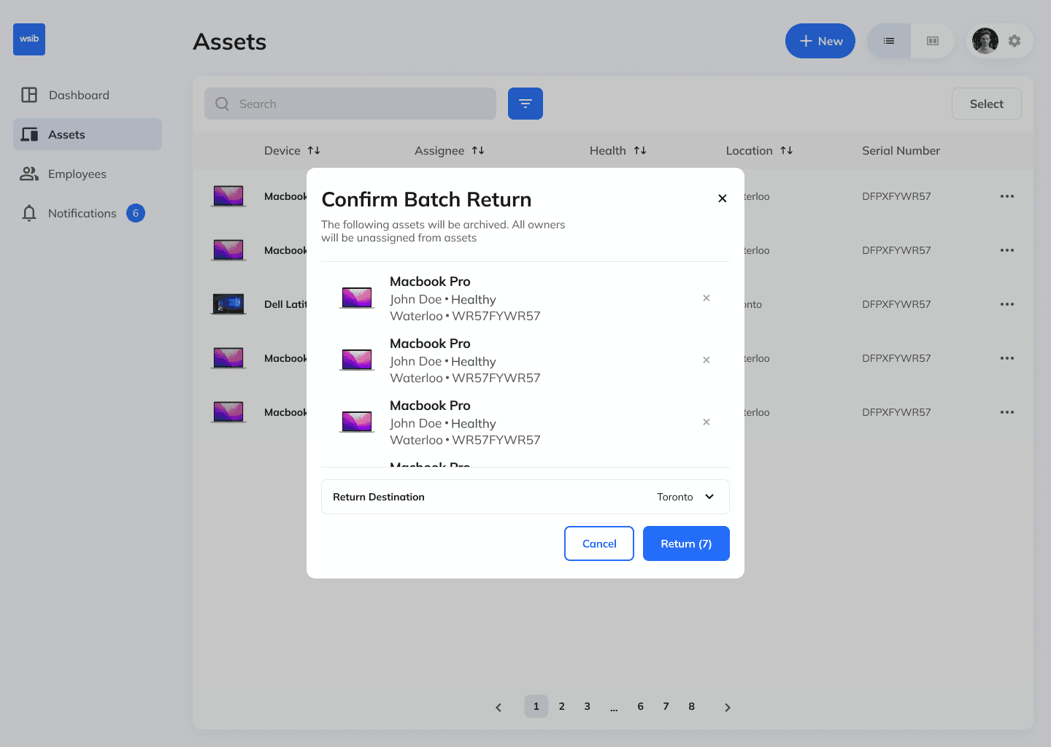This screenshot has height=747, width=1051.
Task: Open more options for fifth asset row
Action: pos(1007,412)
